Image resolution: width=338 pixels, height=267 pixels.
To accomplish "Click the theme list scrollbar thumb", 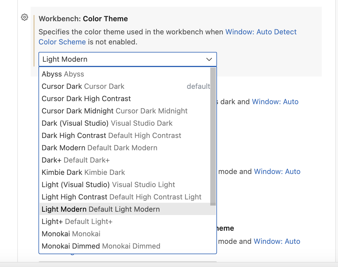I will click(213, 136).
